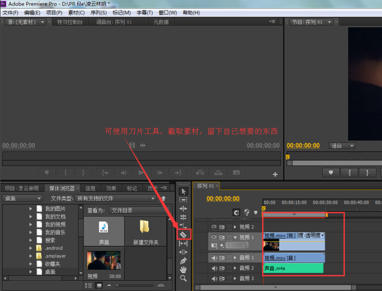
Task: Select the Pen tool in tool panel
Action: click(183, 261)
